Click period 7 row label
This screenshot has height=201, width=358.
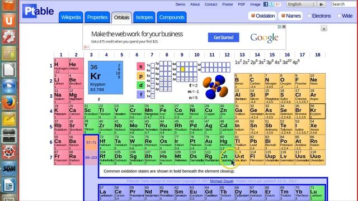51,157
